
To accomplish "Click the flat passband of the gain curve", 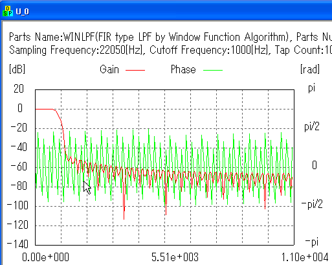I will pyautogui.click(x=44, y=109).
